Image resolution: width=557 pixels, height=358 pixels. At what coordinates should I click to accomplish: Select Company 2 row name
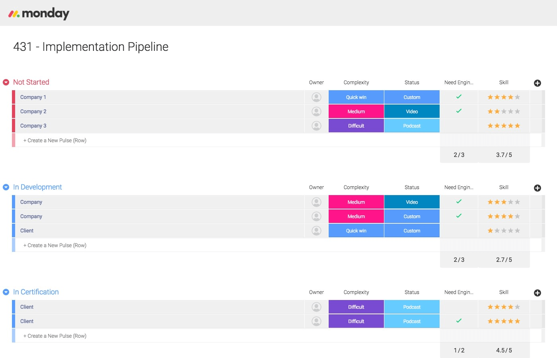click(33, 111)
